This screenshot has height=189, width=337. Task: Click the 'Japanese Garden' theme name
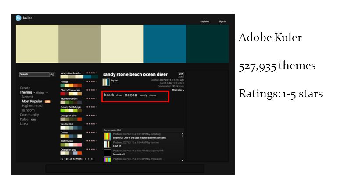[x=69, y=98]
